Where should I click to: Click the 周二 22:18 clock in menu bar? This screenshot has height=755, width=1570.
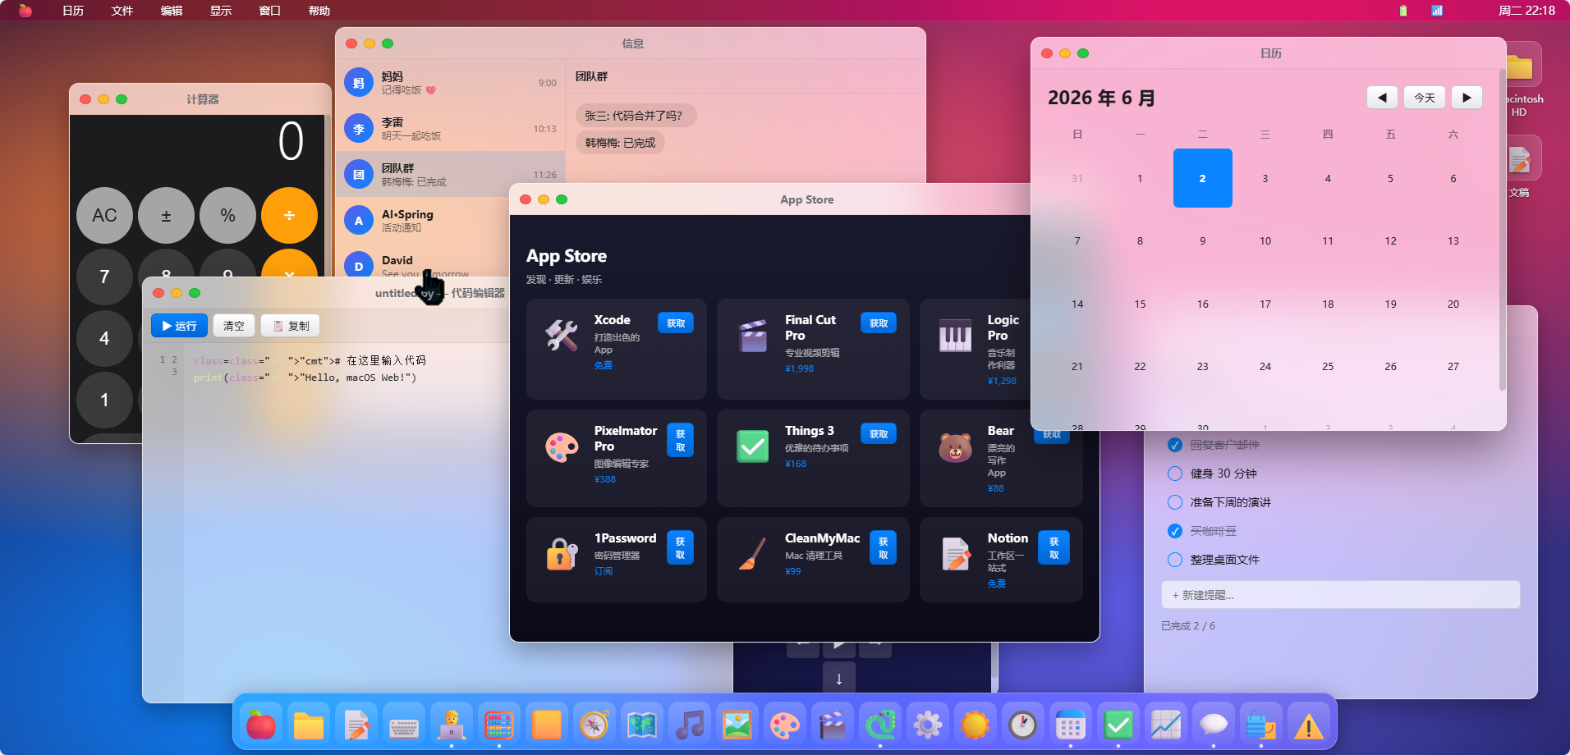(x=1526, y=11)
